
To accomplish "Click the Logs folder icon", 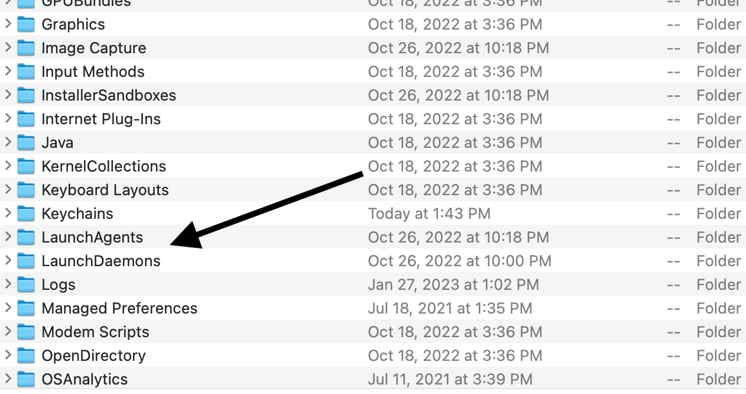I will 26,285.
